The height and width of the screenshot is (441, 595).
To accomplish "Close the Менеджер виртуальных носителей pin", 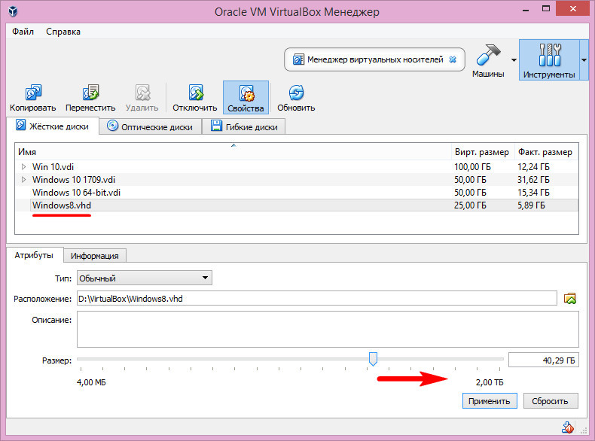I will pos(453,59).
